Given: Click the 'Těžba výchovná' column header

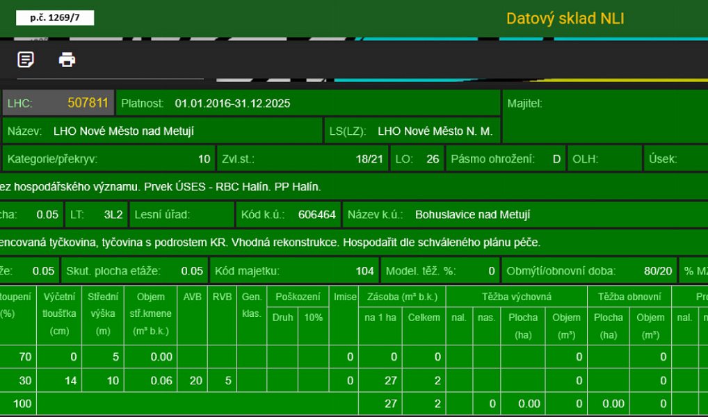Looking at the screenshot, I should click(x=517, y=297).
